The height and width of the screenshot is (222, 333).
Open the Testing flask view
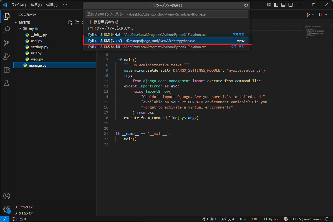[7, 83]
